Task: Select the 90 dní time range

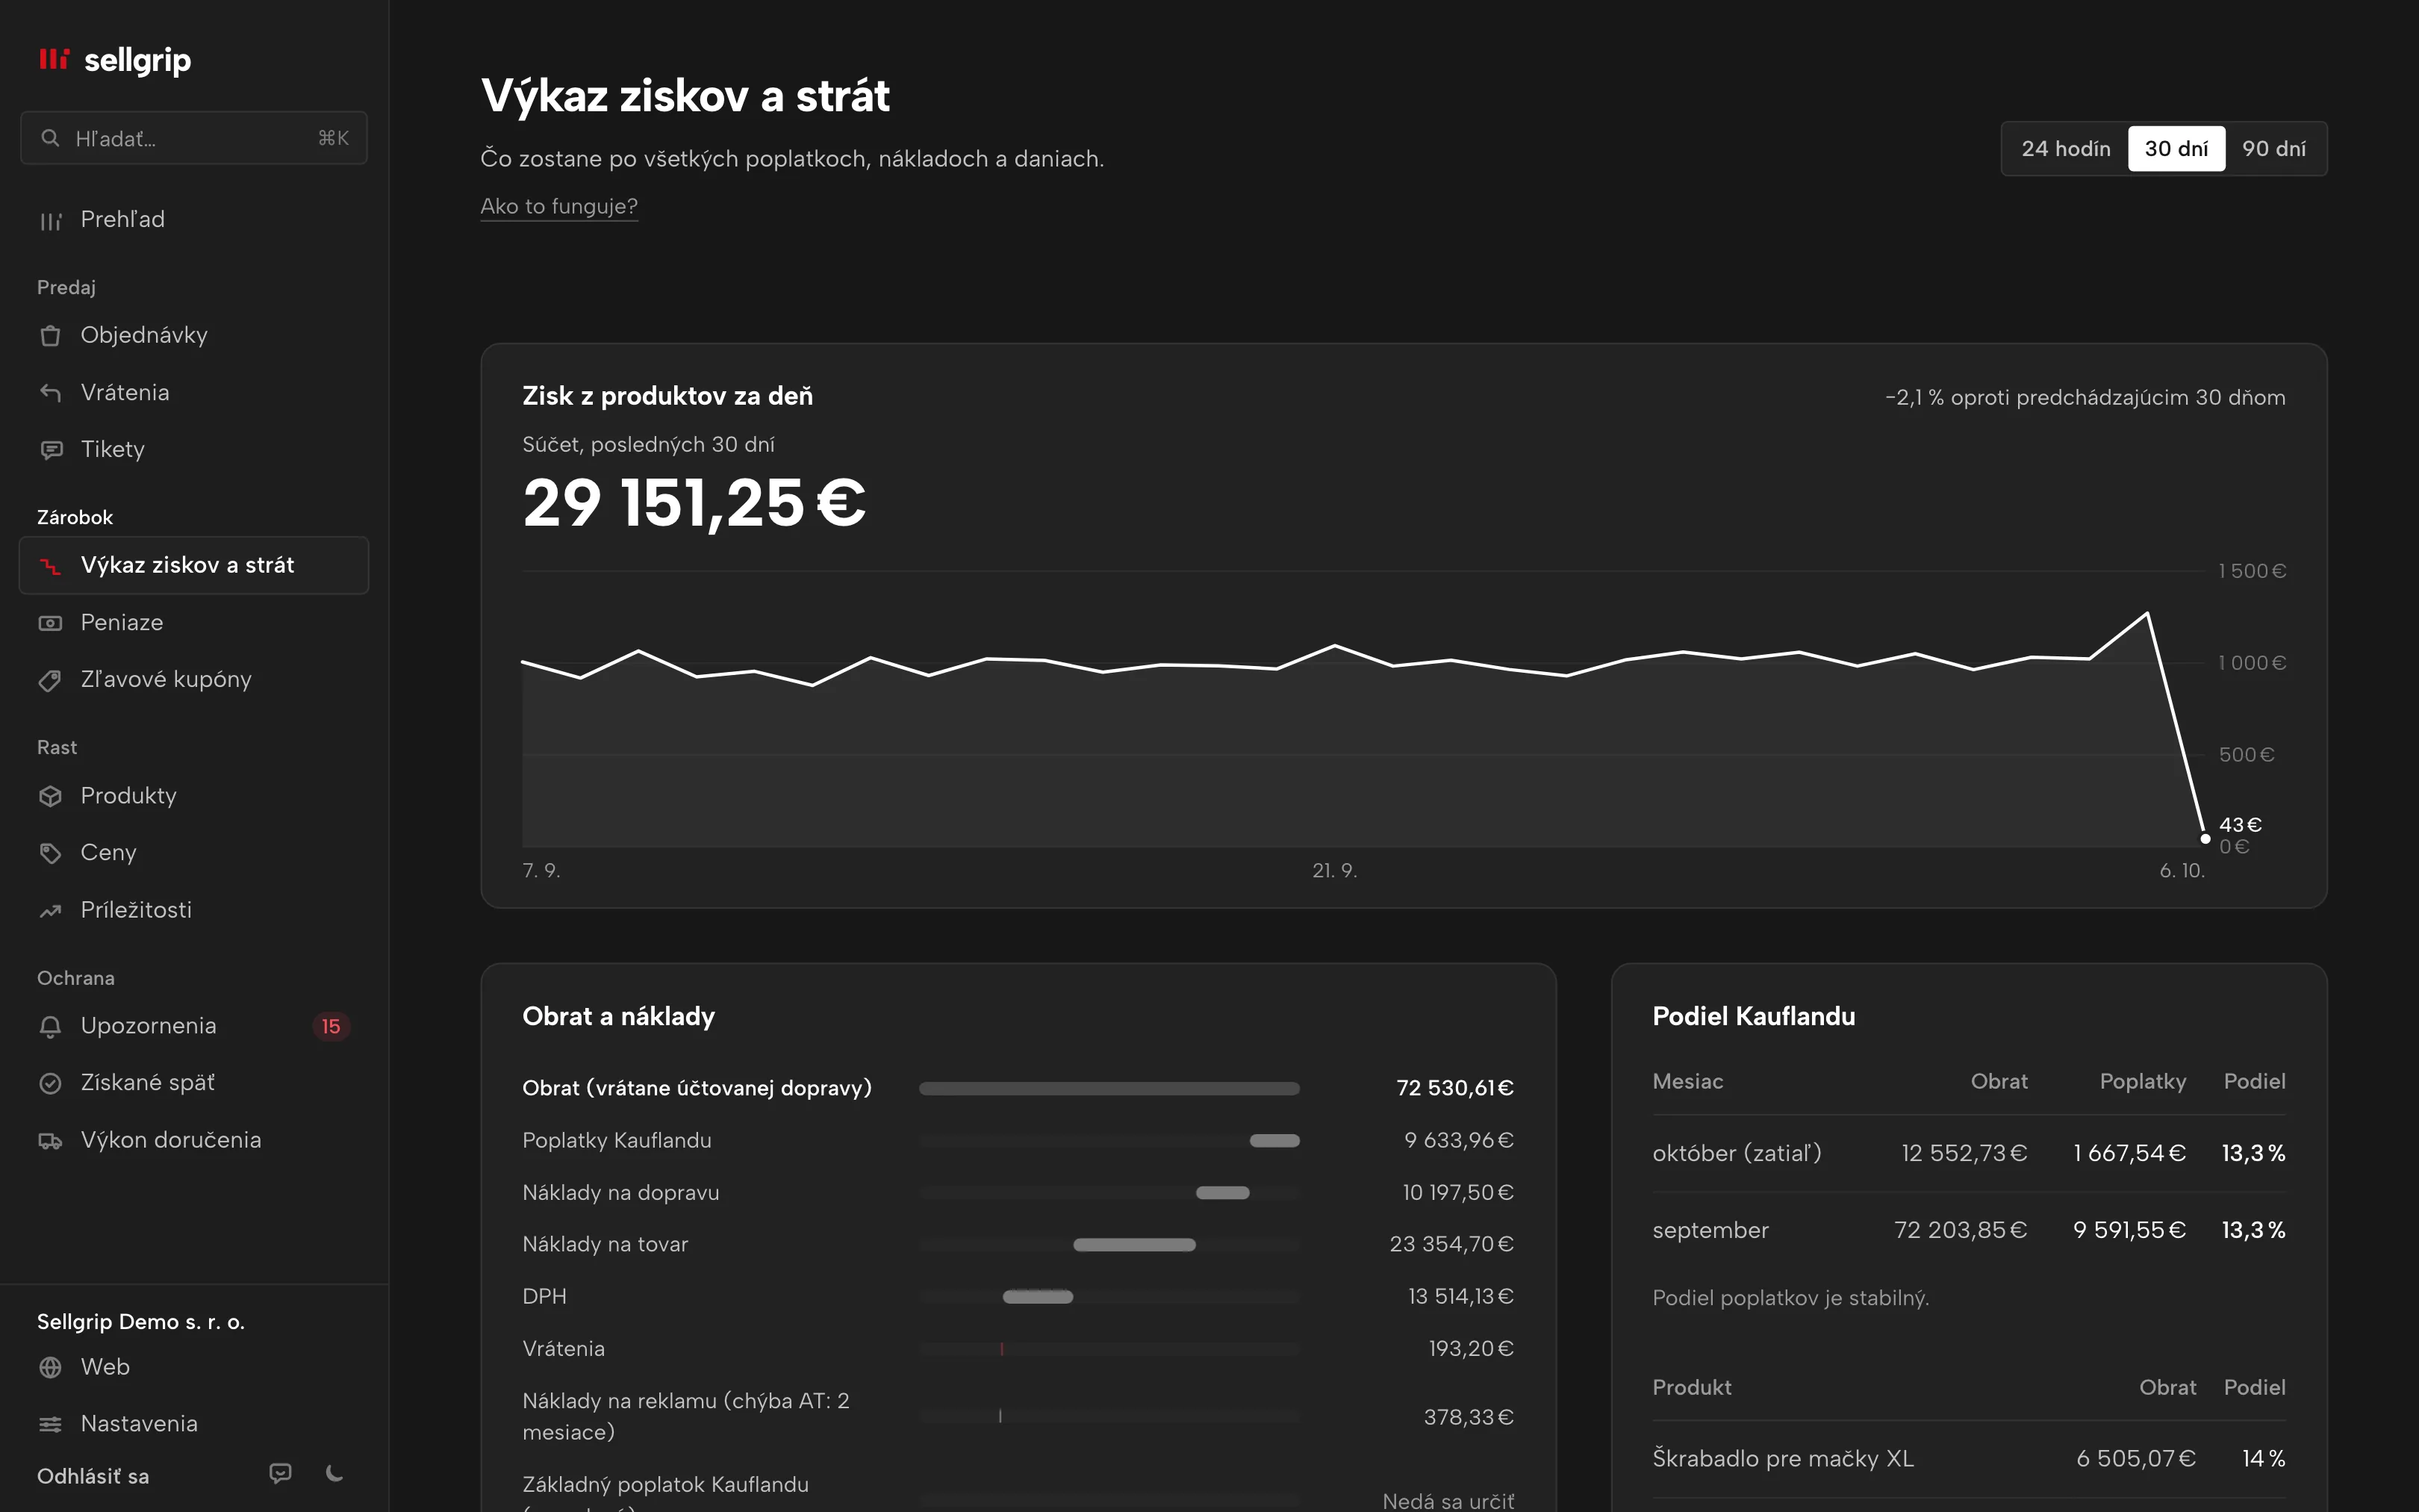Action: tap(2274, 149)
